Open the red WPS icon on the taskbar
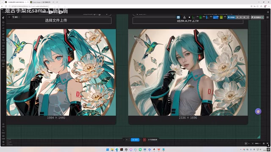 coord(159,149)
